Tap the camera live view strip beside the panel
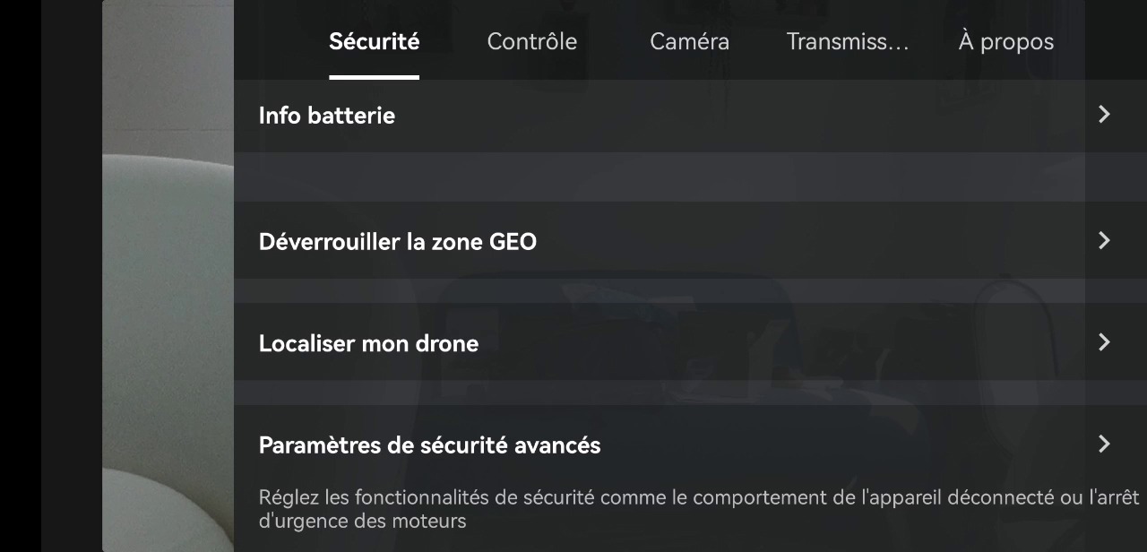This screenshot has width=1147, height=552. pos(168,276)
